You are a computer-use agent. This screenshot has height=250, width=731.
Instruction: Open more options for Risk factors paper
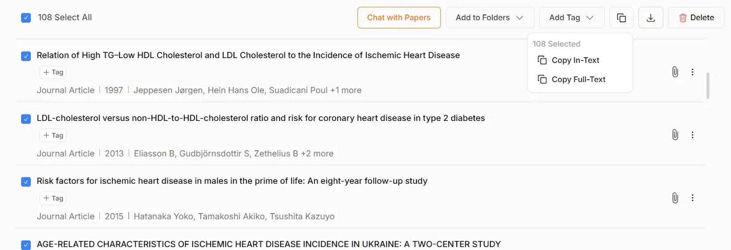tap(692, 198)
